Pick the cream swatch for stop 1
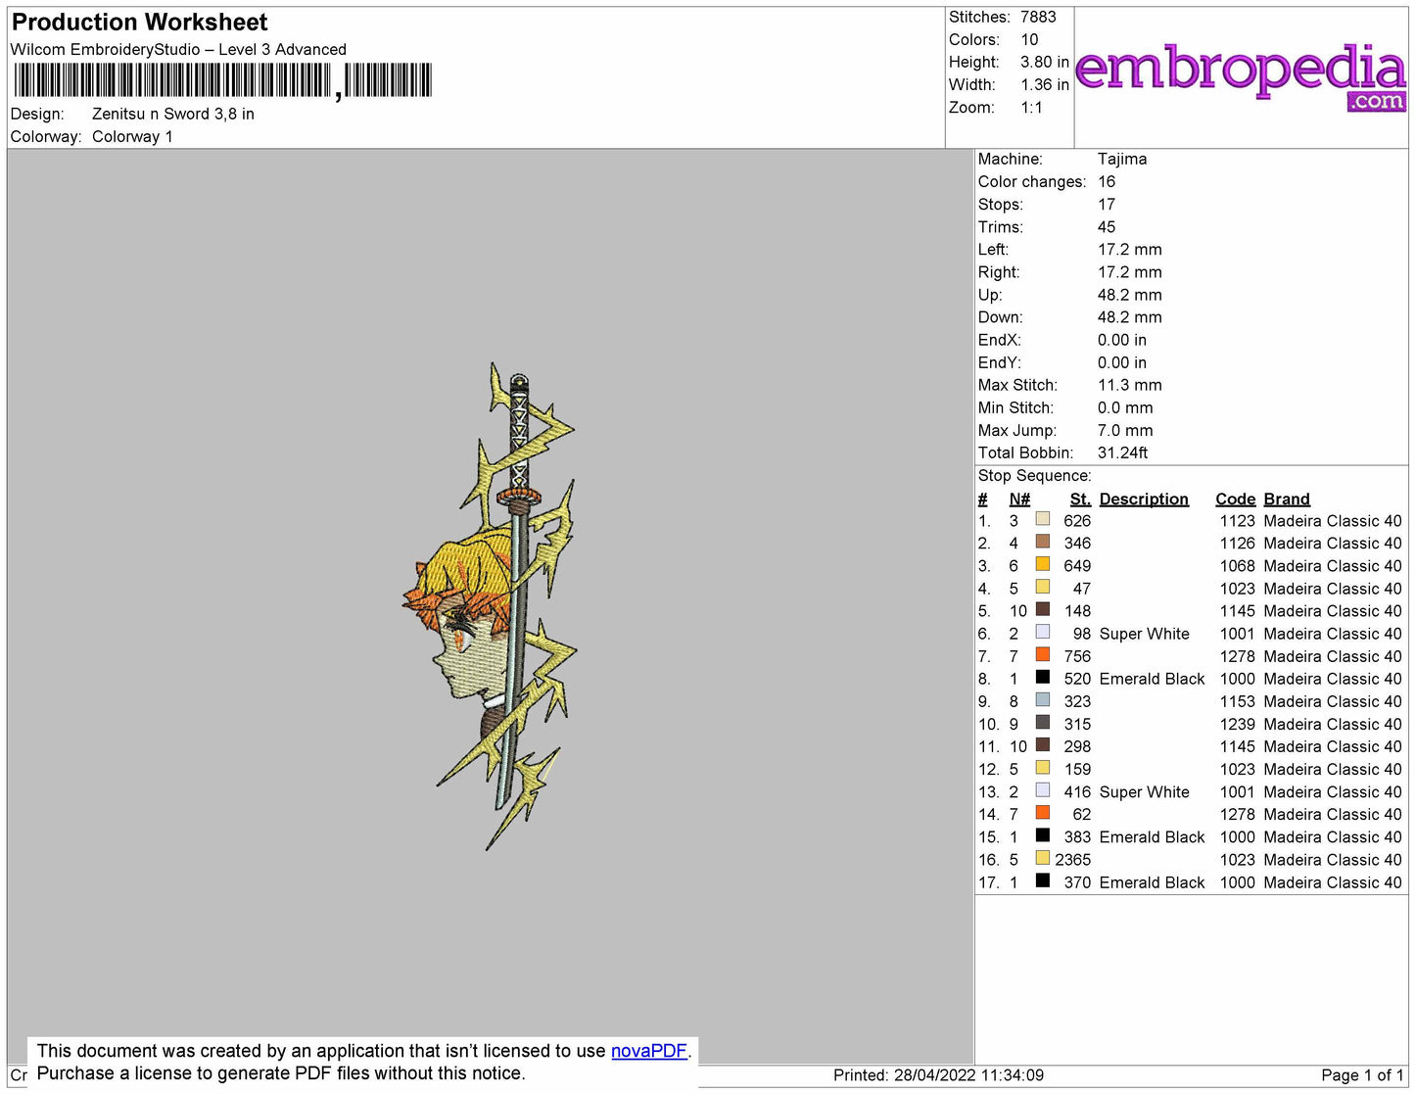This screenshot has height=1094, width=1415. click(1043, 519)
